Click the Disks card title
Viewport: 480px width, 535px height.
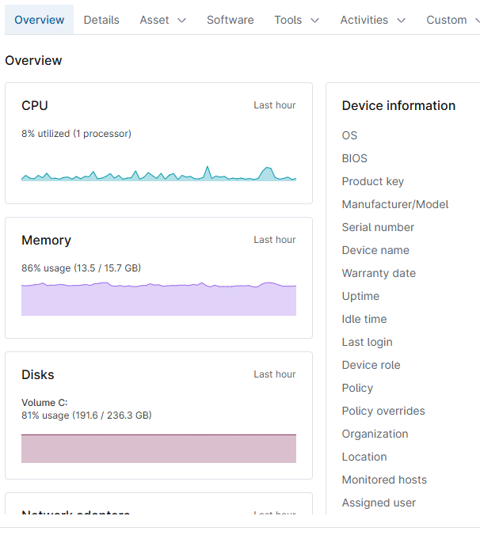click(38, 374)
